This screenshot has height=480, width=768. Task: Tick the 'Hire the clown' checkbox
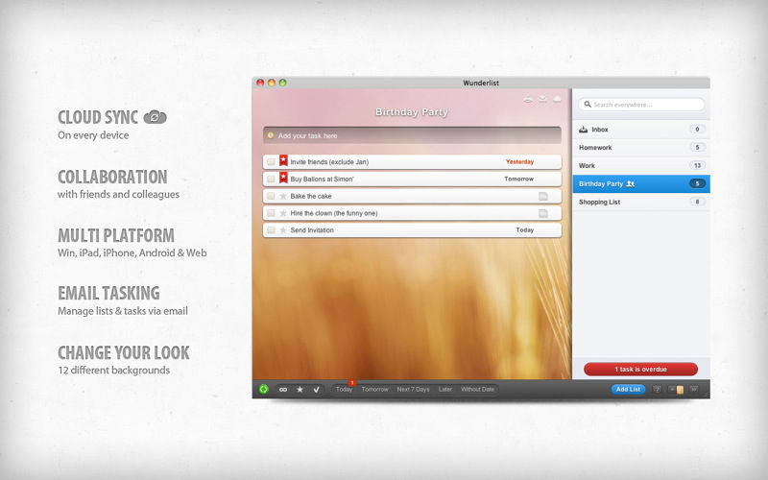(271, 213)
